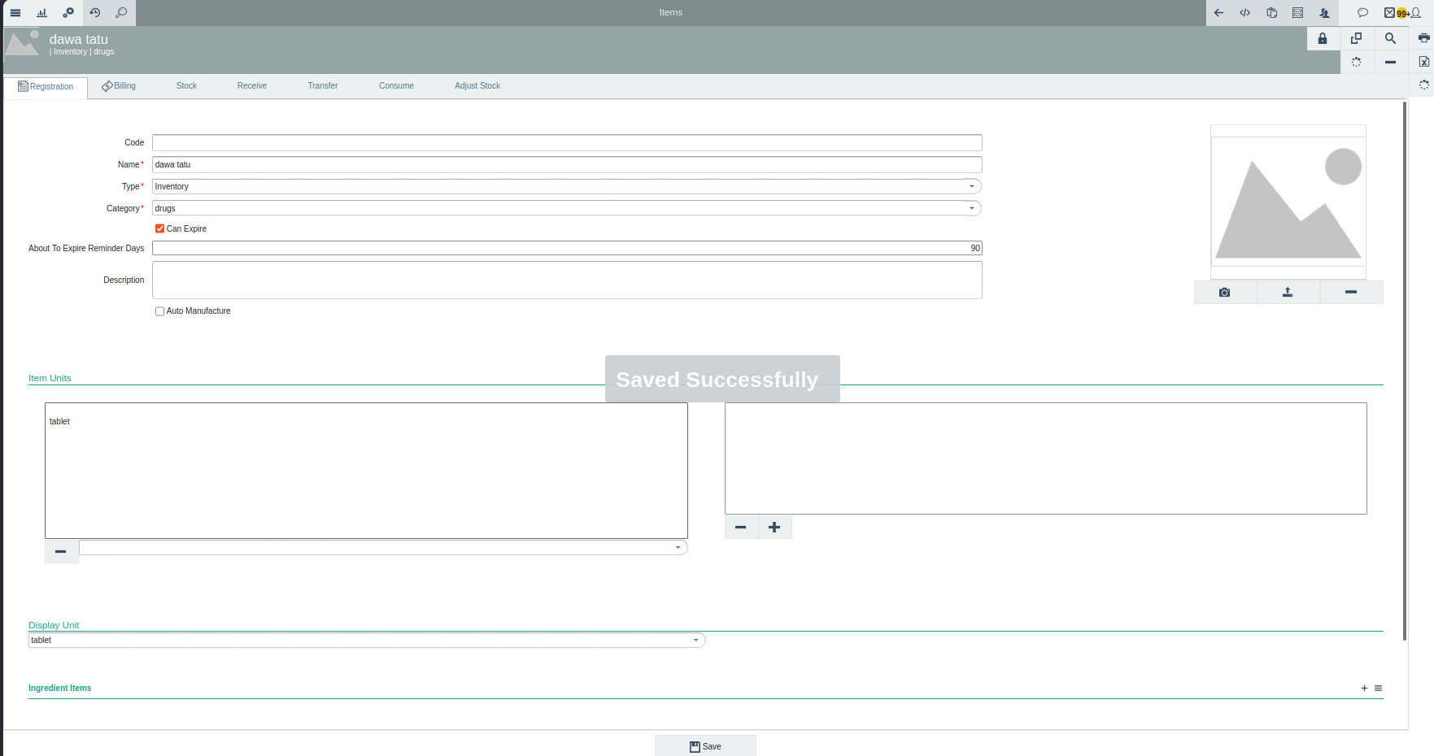Viewport: 1434px width, 756px height.
Task: Click into the Code input field
Action: point(567,143)
